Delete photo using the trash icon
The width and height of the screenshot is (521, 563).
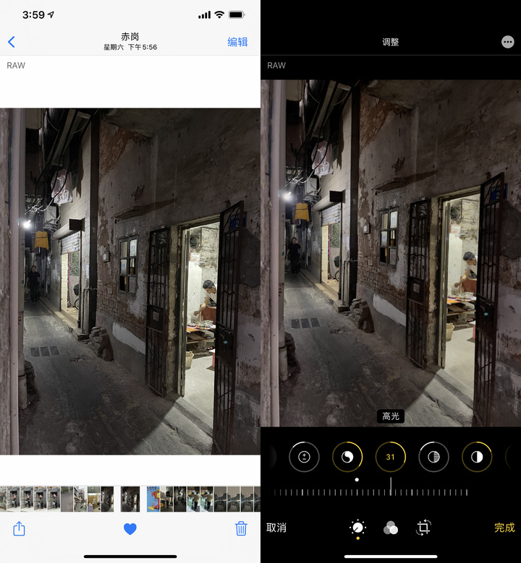pos(241,529)
